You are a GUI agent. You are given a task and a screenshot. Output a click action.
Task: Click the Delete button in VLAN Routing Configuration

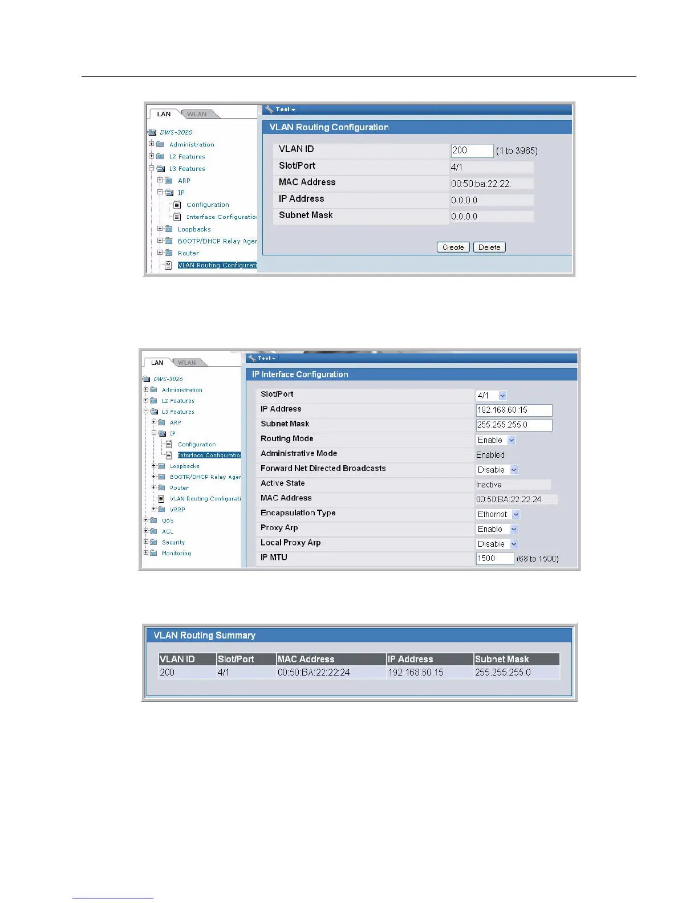489,247
